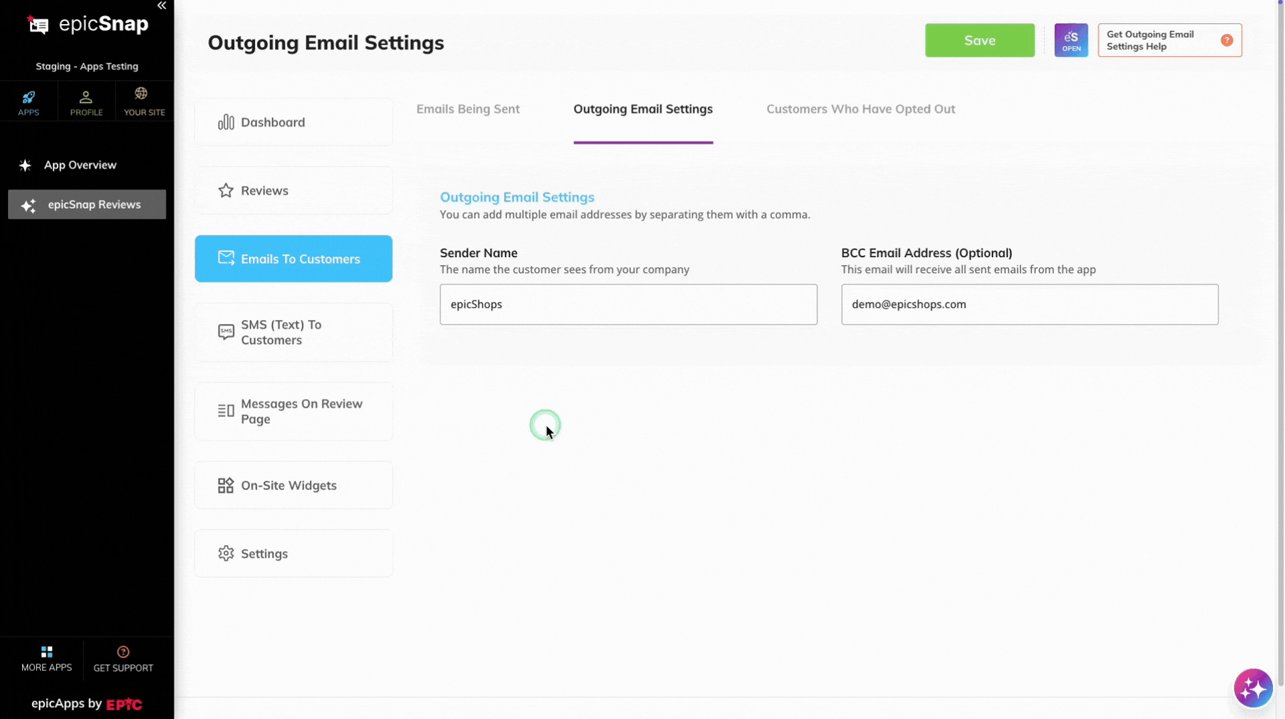
Task: Switch to Emails Being Sent tab
Action: (x=468, y=109)
